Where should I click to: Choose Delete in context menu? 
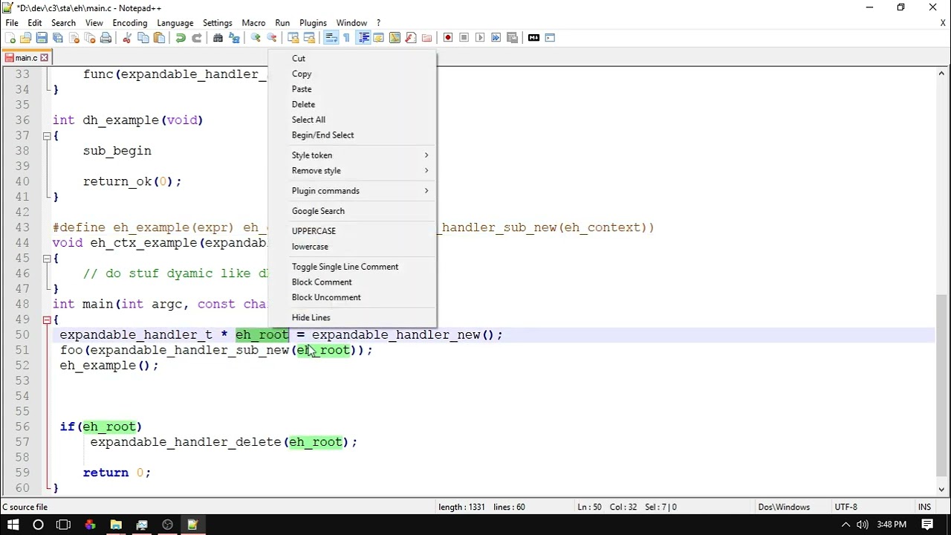point(352,105)
